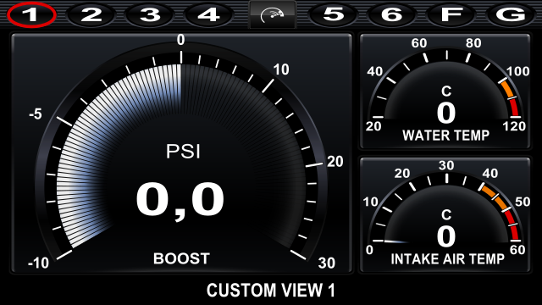Switch to custom view 5
This screenshot has height=305, width=542.
pyautogui.click(x=333, y=15)
